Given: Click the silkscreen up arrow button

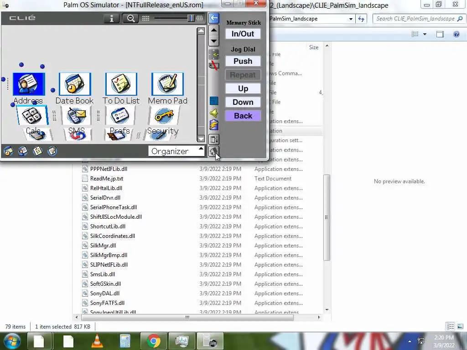Looking at the screenshot, I should 214,30.
